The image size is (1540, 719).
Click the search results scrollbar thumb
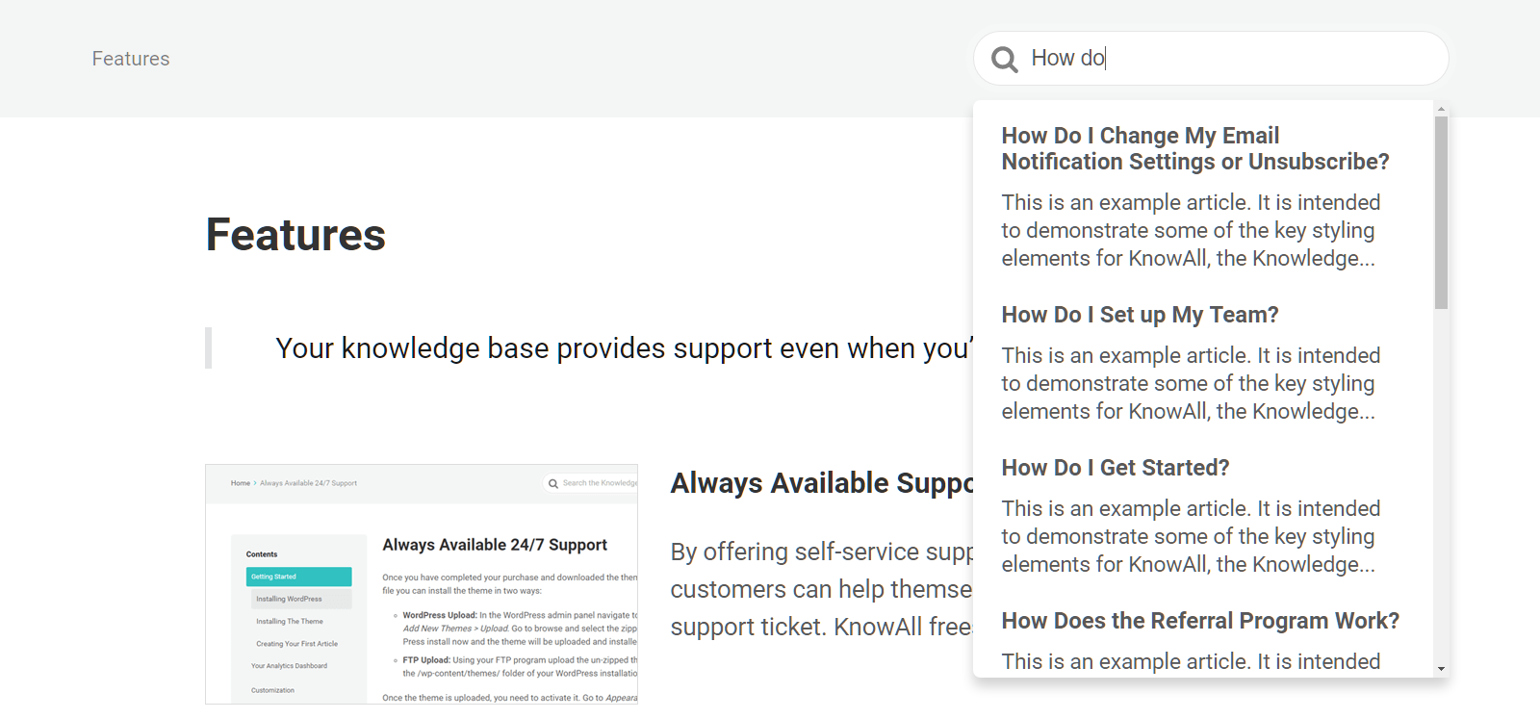[x=1441, y=212]
